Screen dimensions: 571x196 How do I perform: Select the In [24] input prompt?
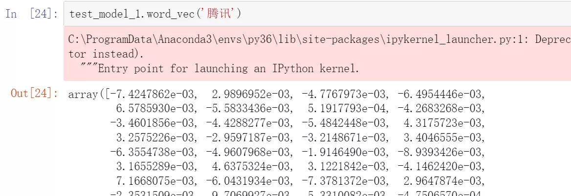point(32,14)
